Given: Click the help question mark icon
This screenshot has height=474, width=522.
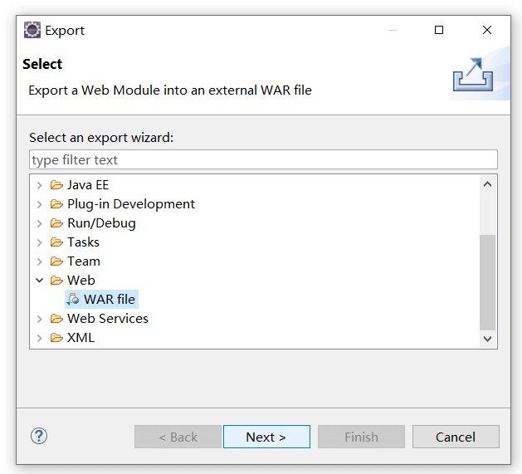Looking at the screenshot, I should tap(39, 436).
